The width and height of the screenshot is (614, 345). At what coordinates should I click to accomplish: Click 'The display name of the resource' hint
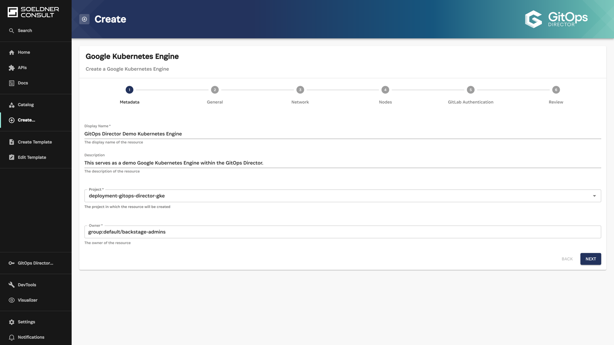coord(114,142)
